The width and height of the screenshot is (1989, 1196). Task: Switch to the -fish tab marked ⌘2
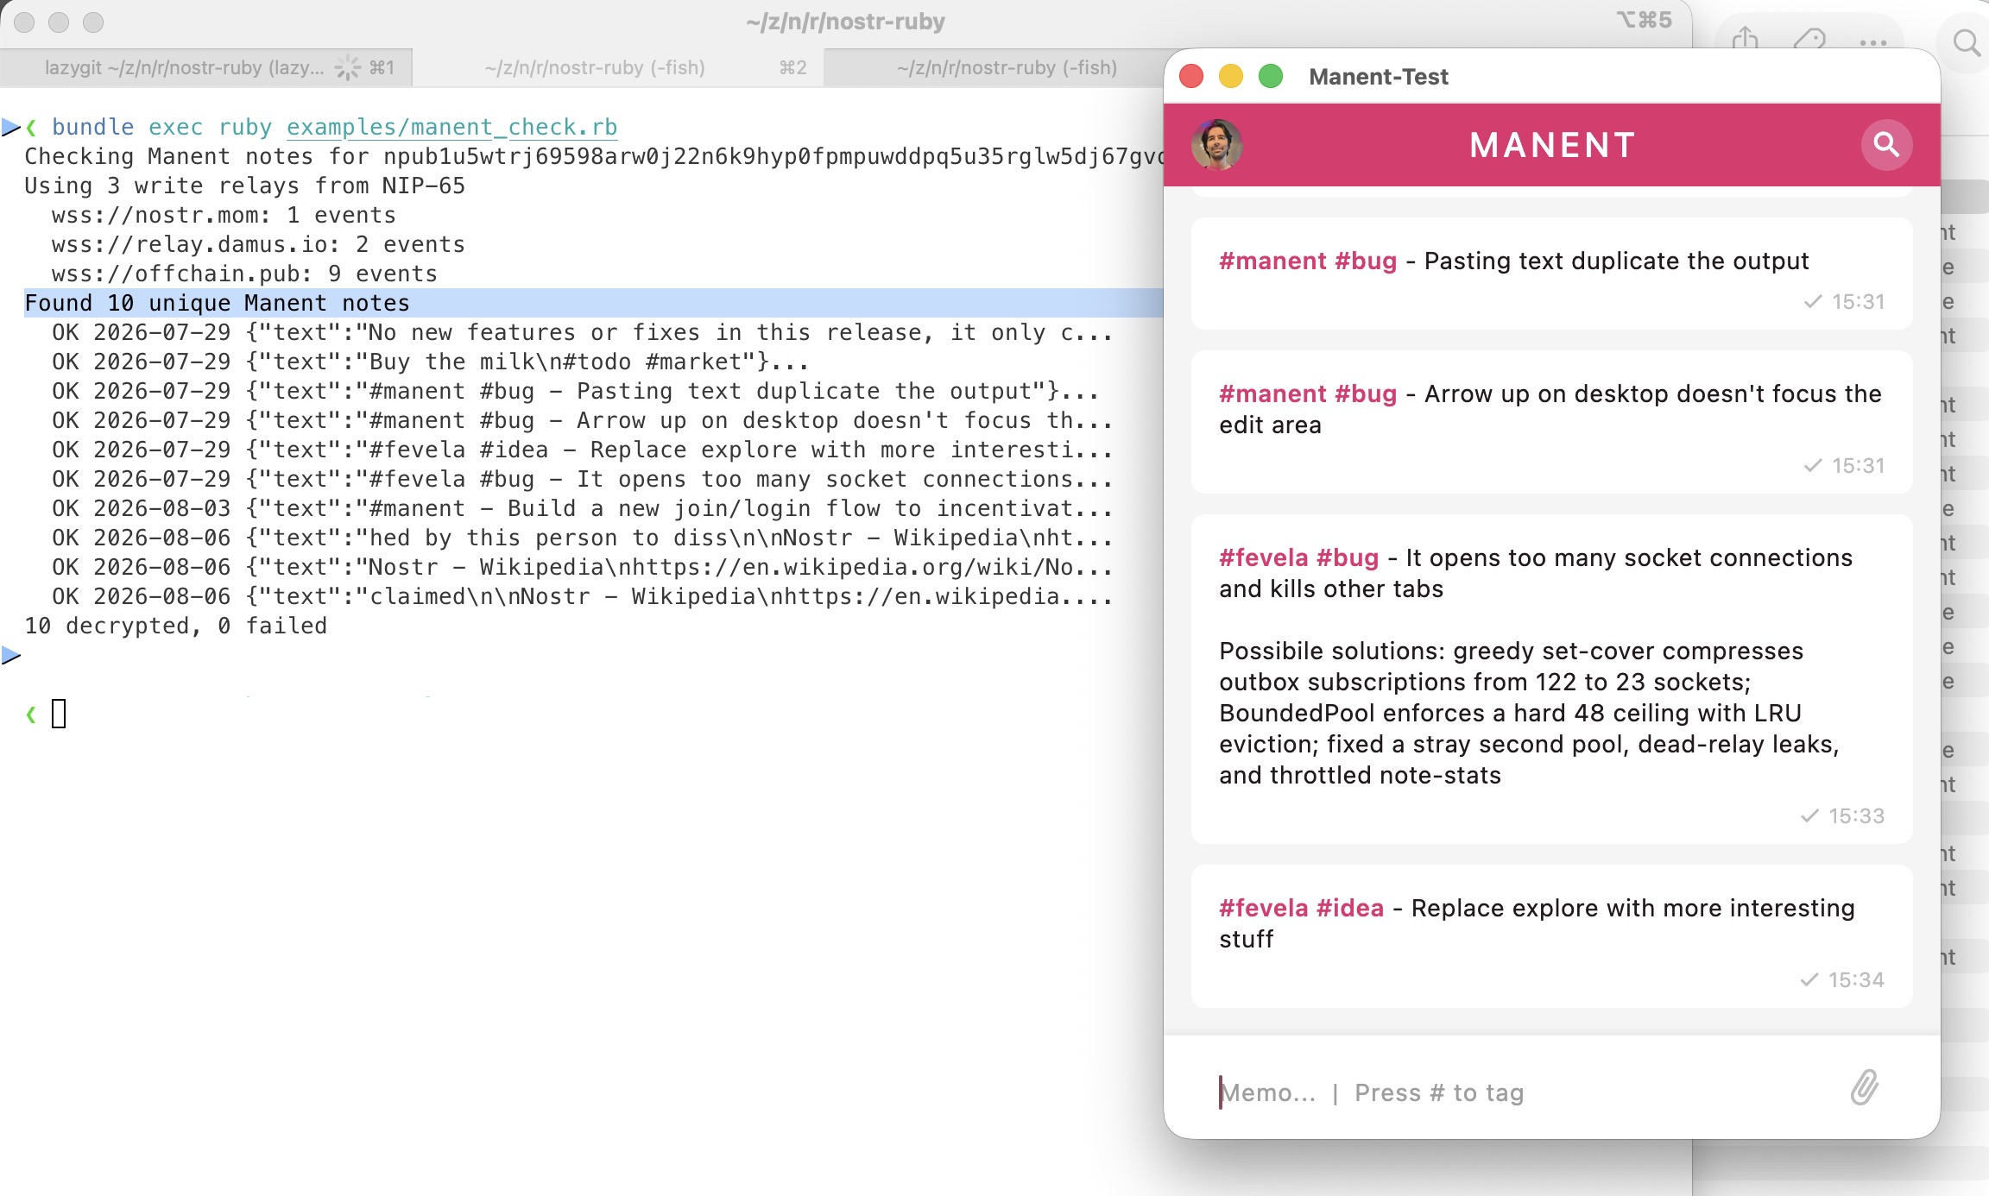pyautogui.click(x=617, y=67)
